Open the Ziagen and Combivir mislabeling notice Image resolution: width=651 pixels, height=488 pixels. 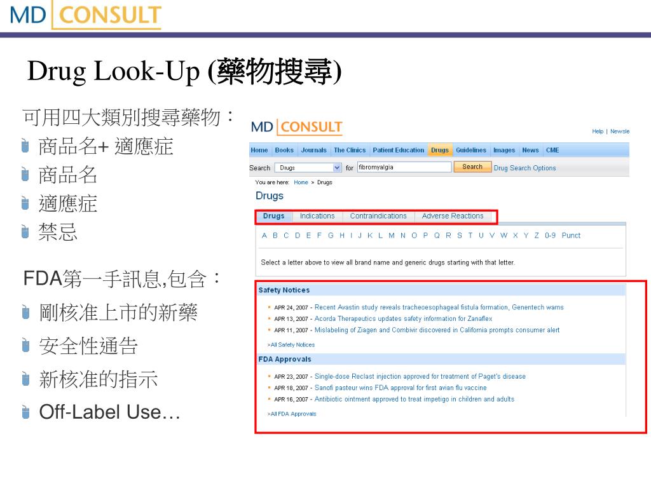click(x=437, y=330)
